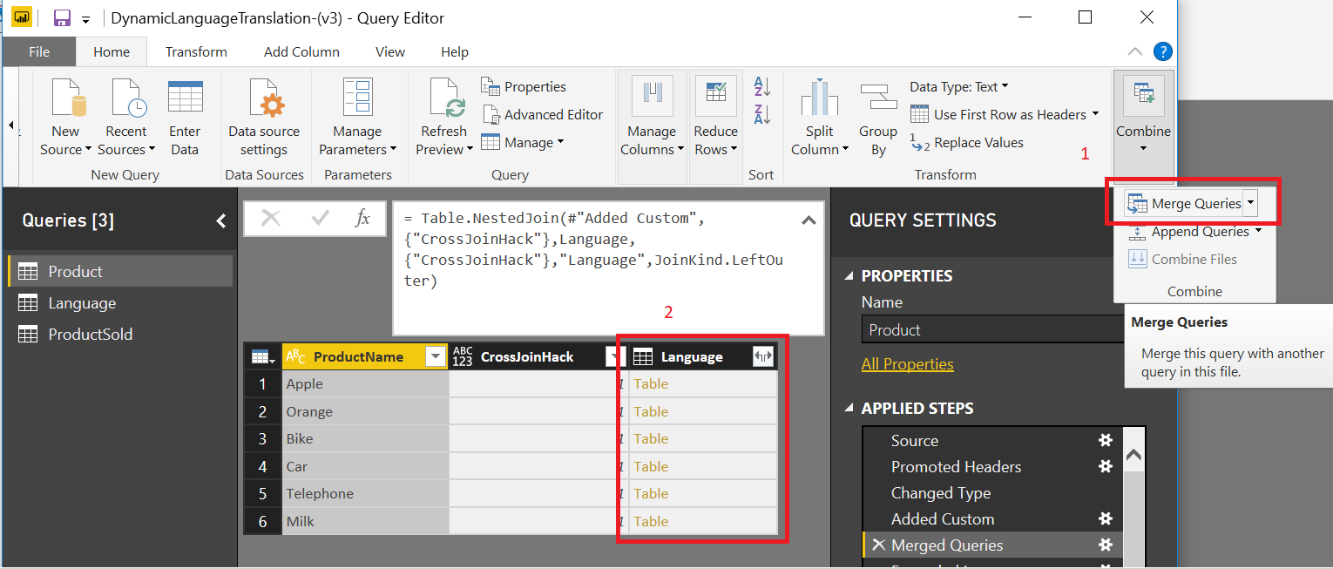Expand the Language column icon
1333x569 pixels.
click(763, 356)
